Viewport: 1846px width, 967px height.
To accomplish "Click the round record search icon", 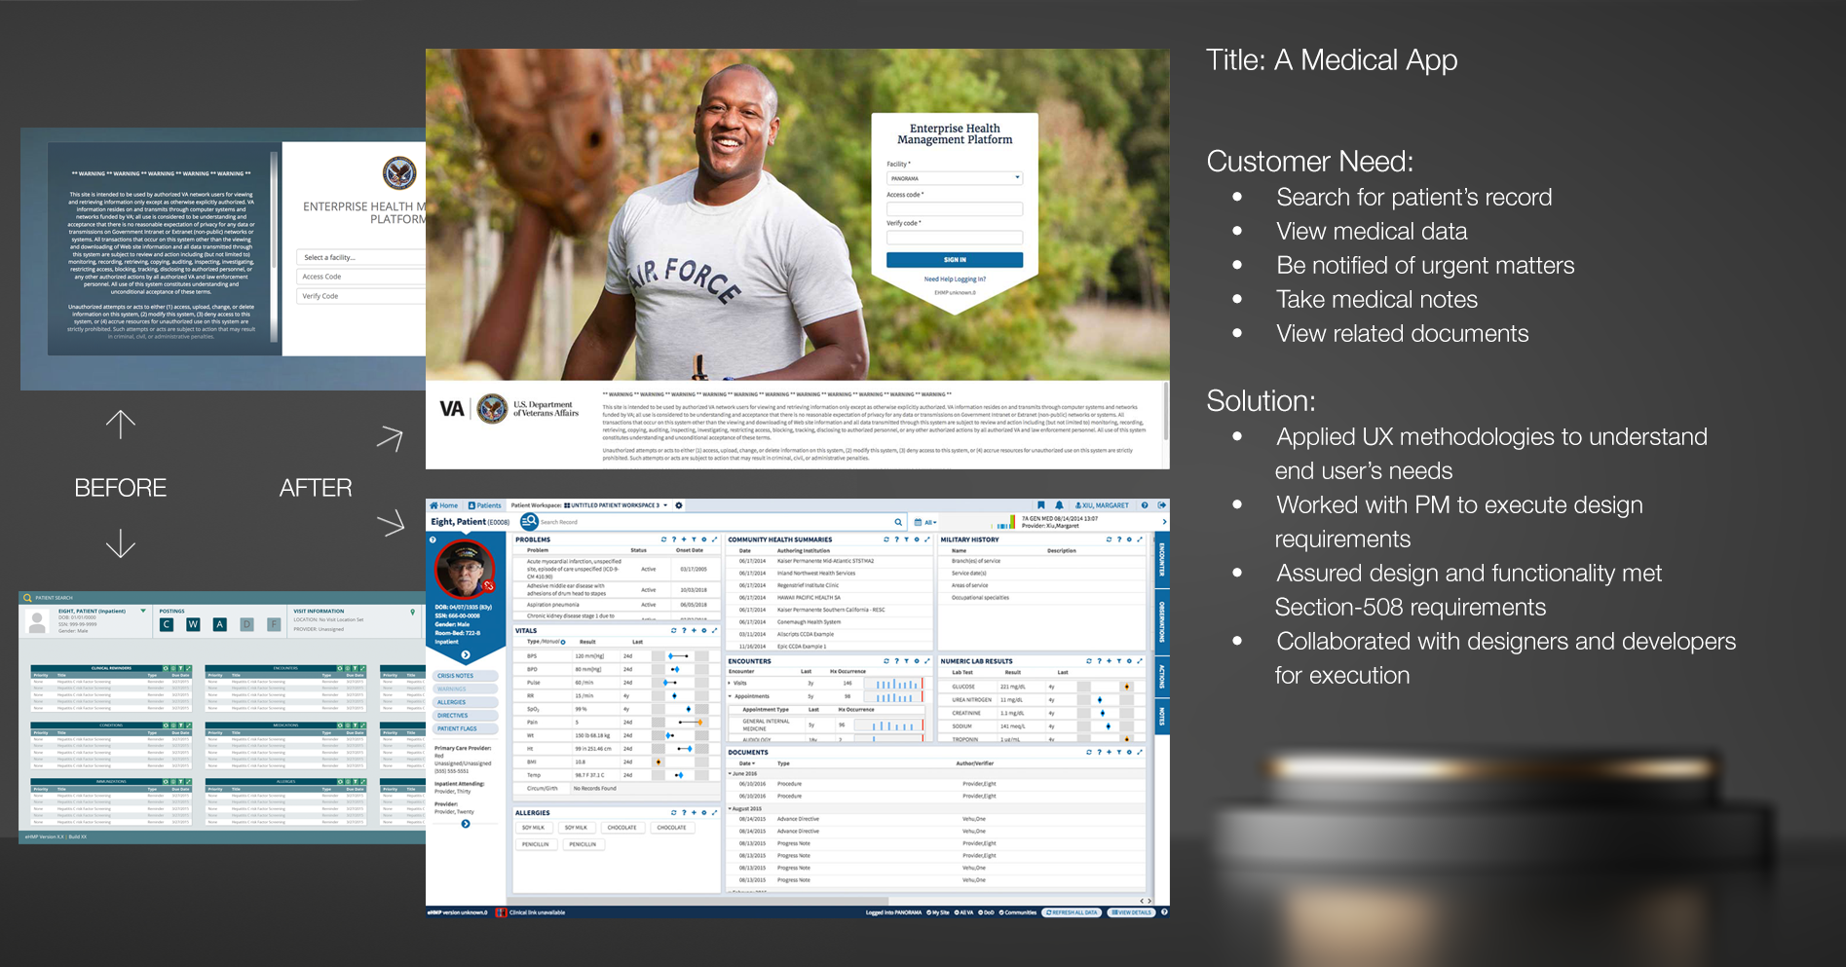I will 529,522.
